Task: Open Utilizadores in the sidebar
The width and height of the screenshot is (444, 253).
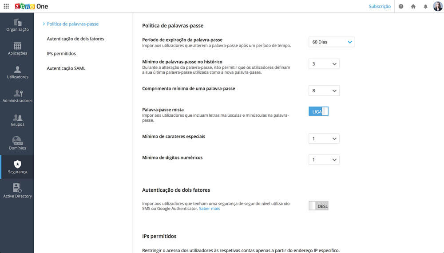Action: coord(17,72)
